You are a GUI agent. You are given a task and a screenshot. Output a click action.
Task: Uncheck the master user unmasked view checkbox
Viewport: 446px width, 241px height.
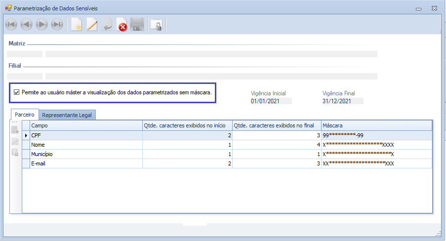(17, 92)
